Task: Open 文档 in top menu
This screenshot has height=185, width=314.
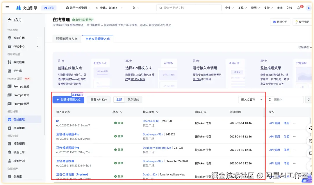Action: click(x=289, y=8)
